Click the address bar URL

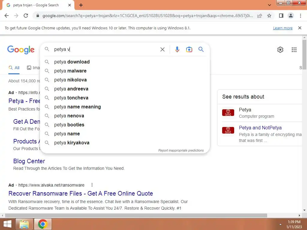[148, 16]
